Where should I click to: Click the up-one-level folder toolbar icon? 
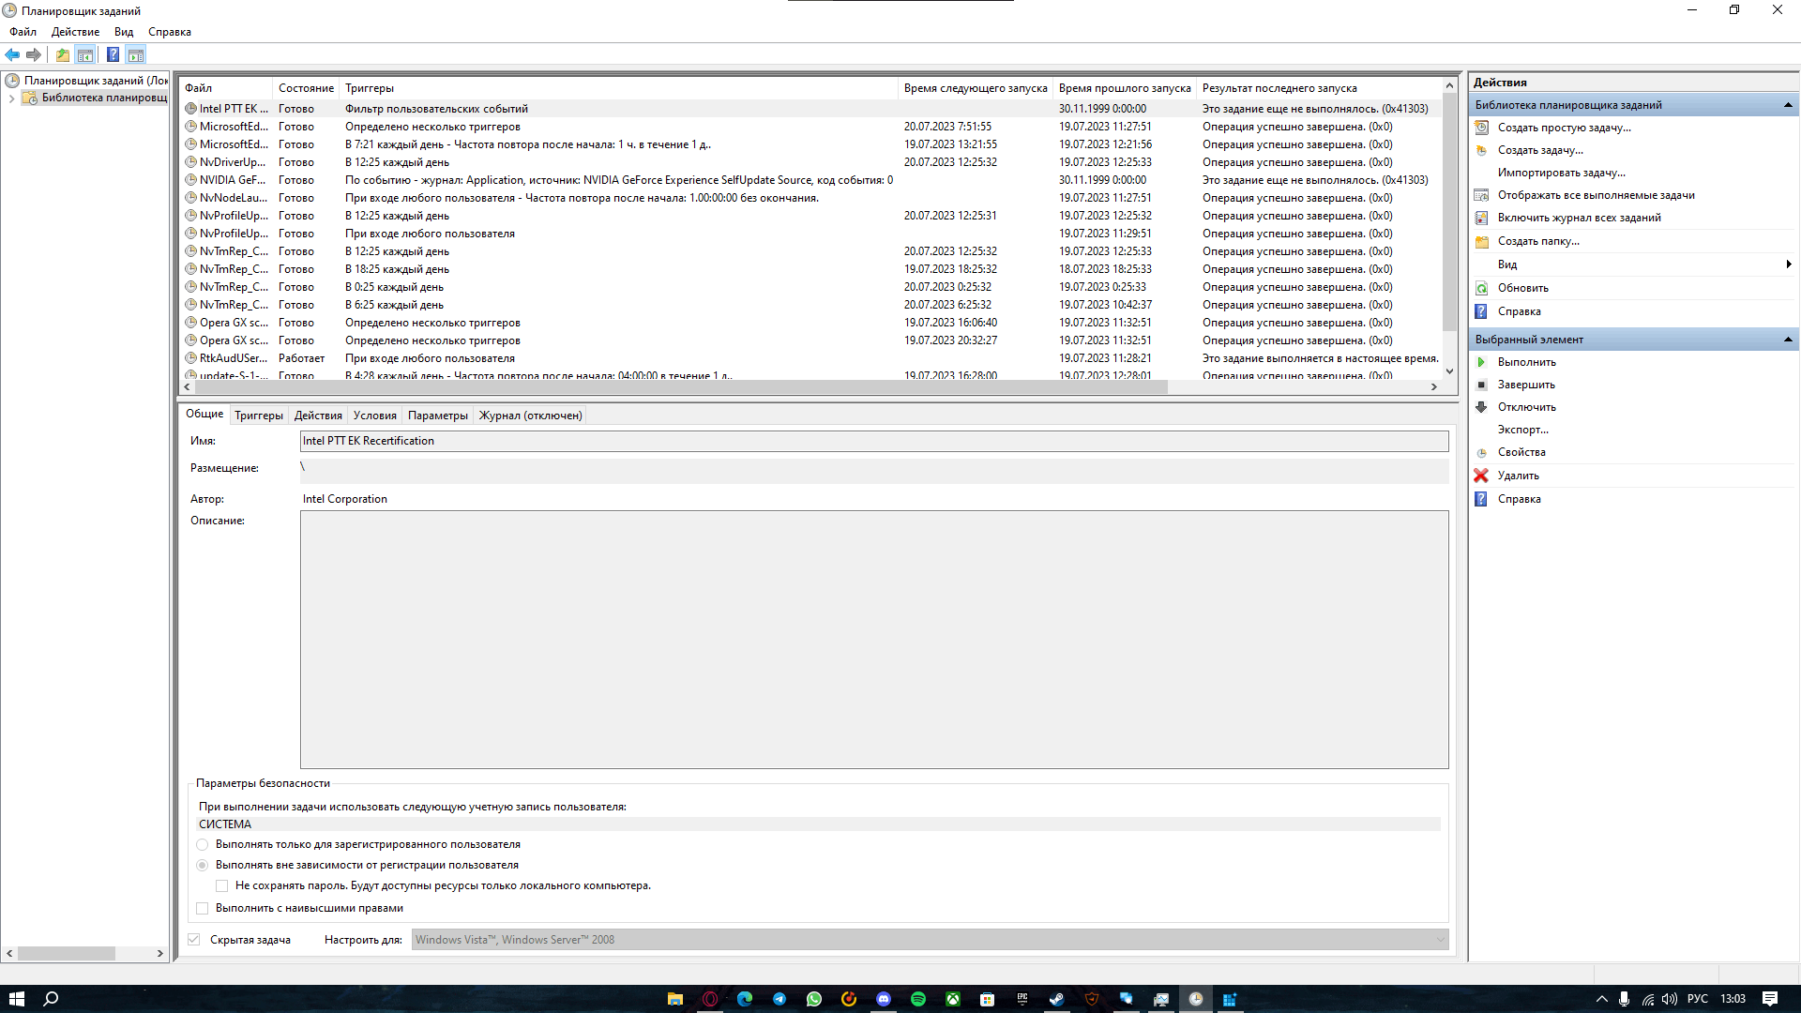tap(62, 54)
